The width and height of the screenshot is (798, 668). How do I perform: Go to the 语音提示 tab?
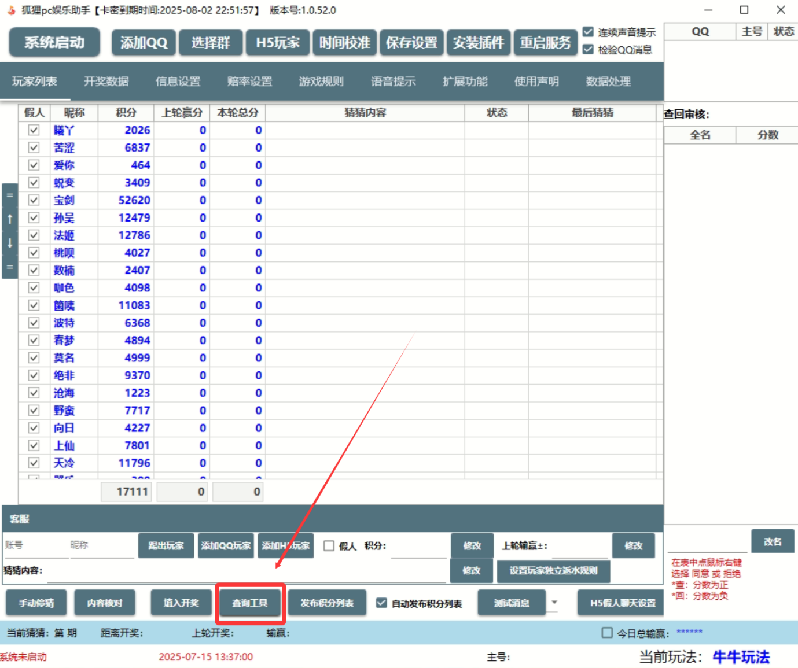click(x=393, y=82)
